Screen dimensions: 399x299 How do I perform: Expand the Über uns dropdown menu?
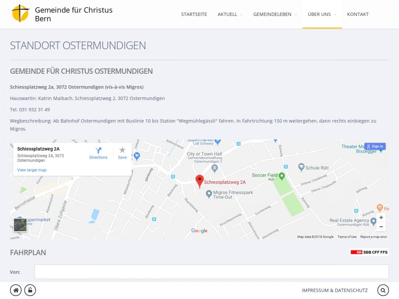[x=322, y=14]
